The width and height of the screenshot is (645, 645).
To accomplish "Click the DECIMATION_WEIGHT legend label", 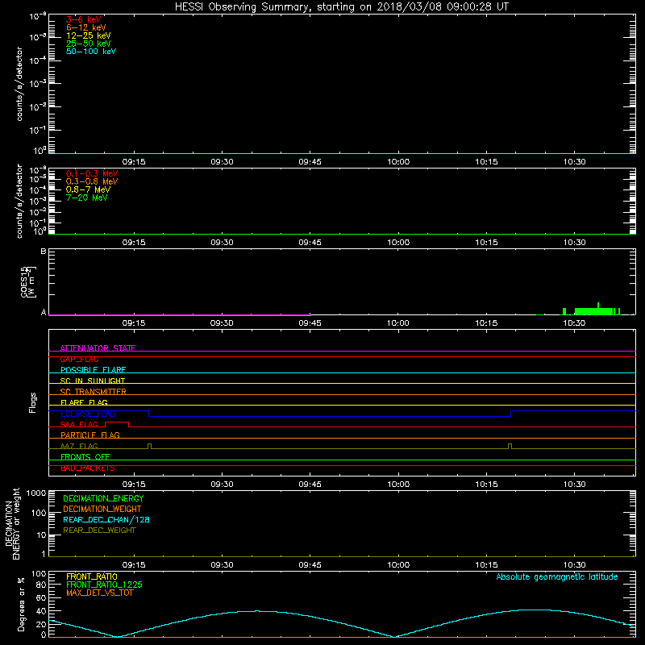I will 102,509.
